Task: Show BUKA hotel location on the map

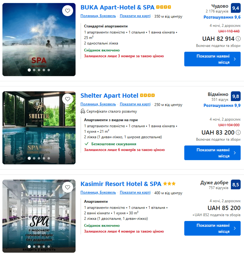Action: (x=135, y=16)
